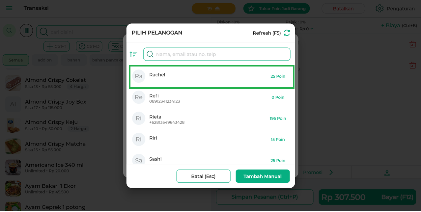The image size is (421, 212).
Task: Click the Batalkan button
Action: click(343, 9)
